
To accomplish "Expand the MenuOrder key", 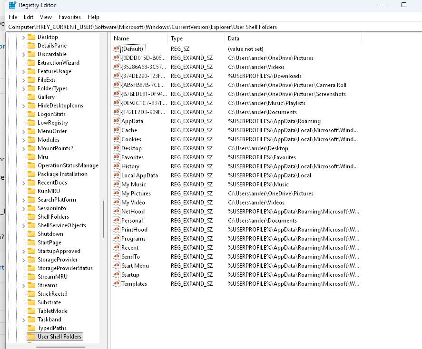I will (x=23, y=132).
